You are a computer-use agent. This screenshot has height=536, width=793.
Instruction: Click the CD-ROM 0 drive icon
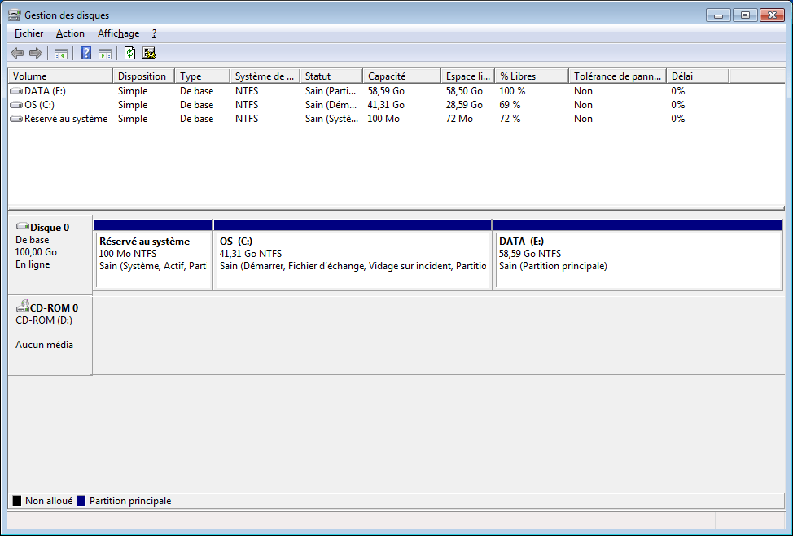pos(23,306)
